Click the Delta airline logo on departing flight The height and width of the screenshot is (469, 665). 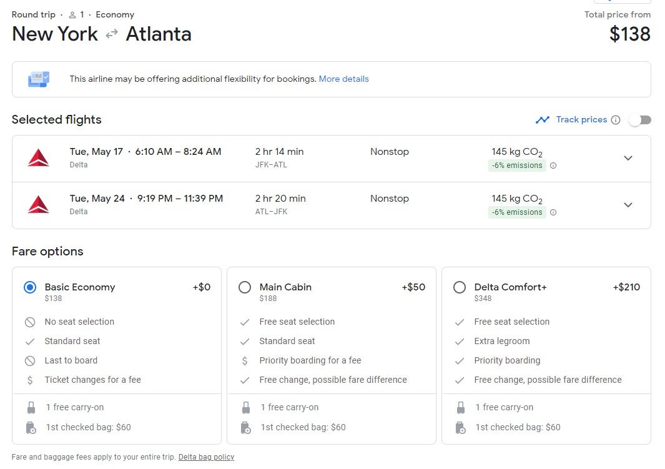click(39, 158)
